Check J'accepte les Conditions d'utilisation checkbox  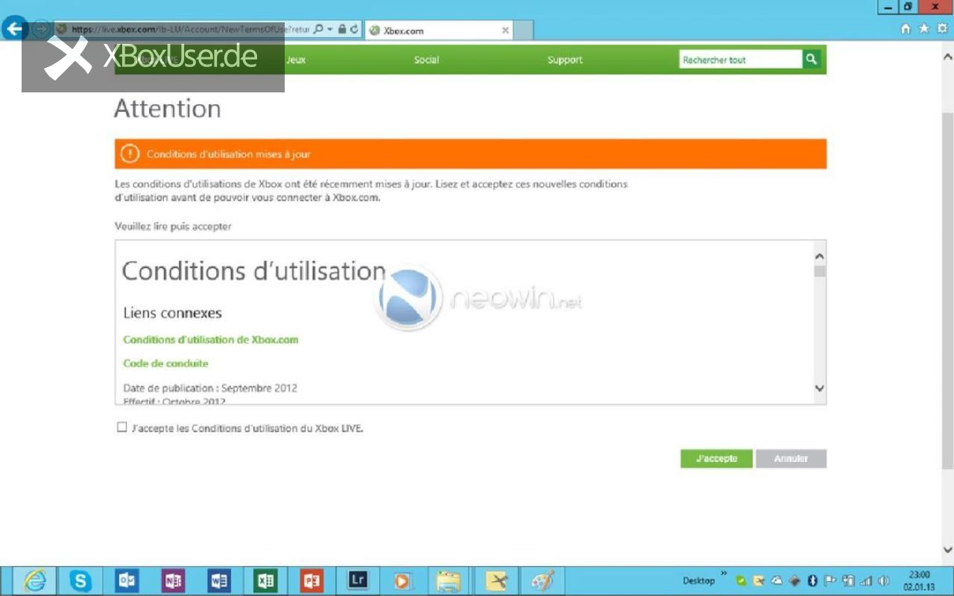122,427
